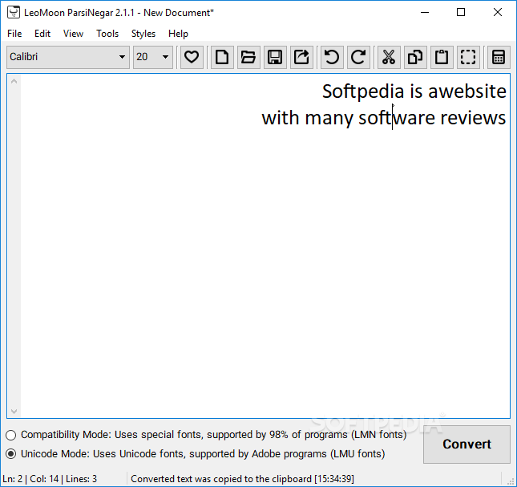The image size is (517, 487).
Task: Open the Styles menu
Action: 143,34
